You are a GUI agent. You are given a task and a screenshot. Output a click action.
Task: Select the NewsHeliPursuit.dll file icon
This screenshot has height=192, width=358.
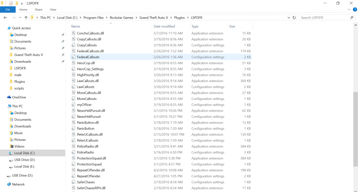[73, 110]
